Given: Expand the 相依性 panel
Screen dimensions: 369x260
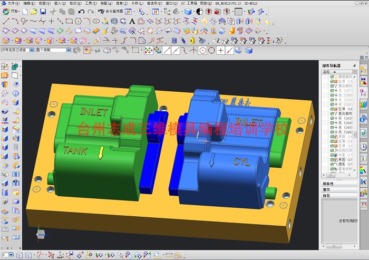Looking at the screenshot, I should point(339,184).
